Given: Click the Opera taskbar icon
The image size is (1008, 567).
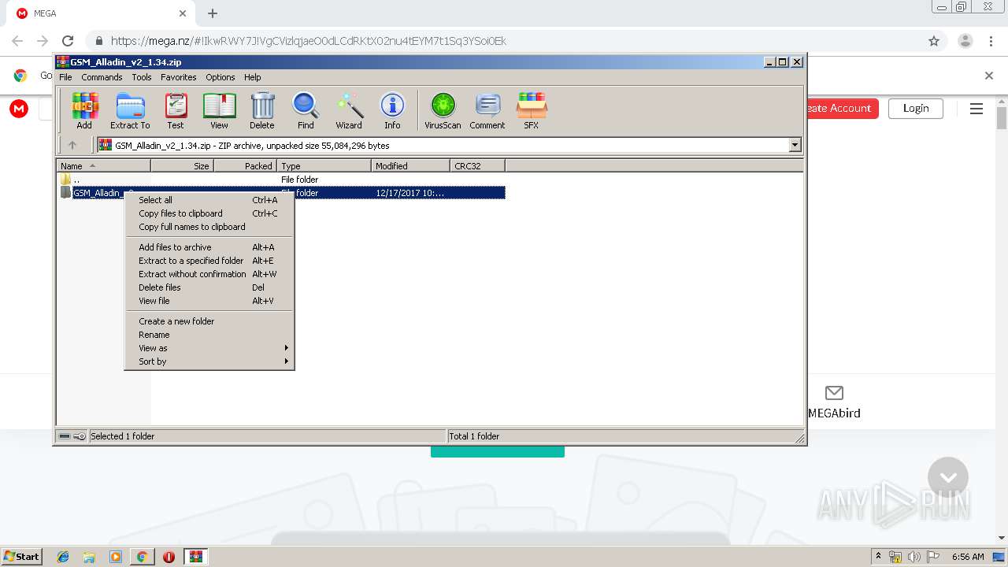Looking at the screenshot, I should pos(169,557).
